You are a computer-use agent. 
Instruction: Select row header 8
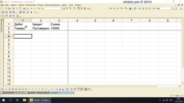(x=9, y=52)
